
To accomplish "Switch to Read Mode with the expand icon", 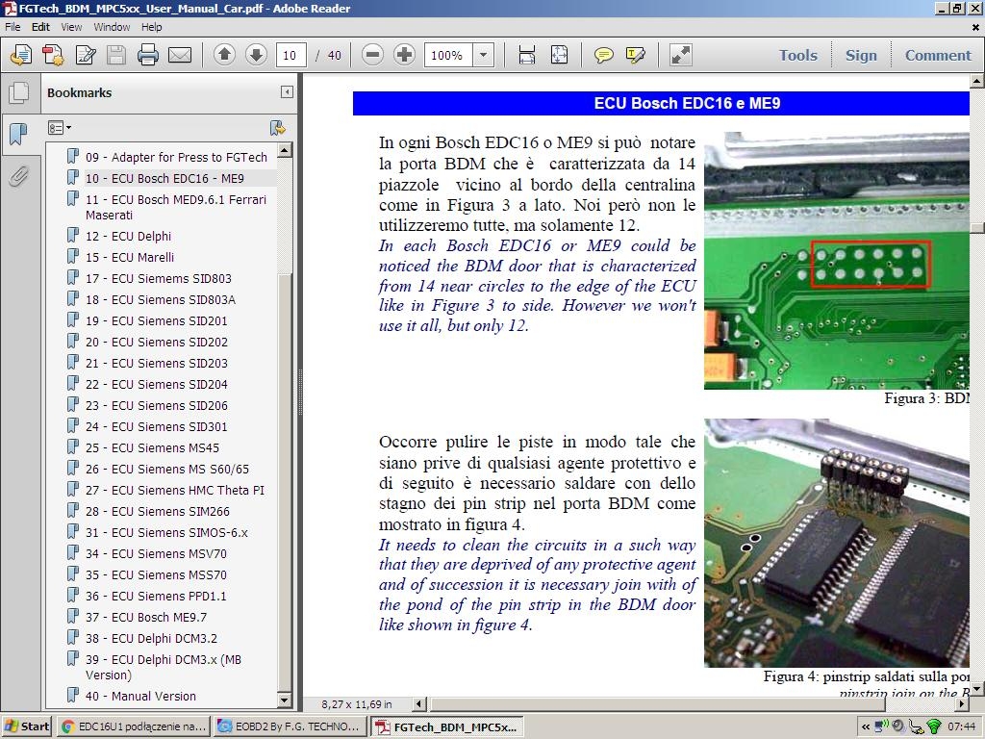I will (681, 55).
